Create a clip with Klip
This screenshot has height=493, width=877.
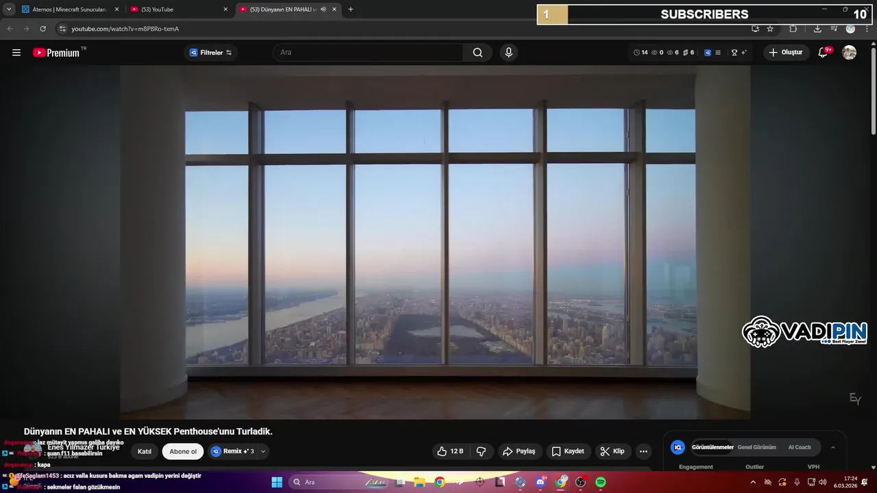point(613,451)
